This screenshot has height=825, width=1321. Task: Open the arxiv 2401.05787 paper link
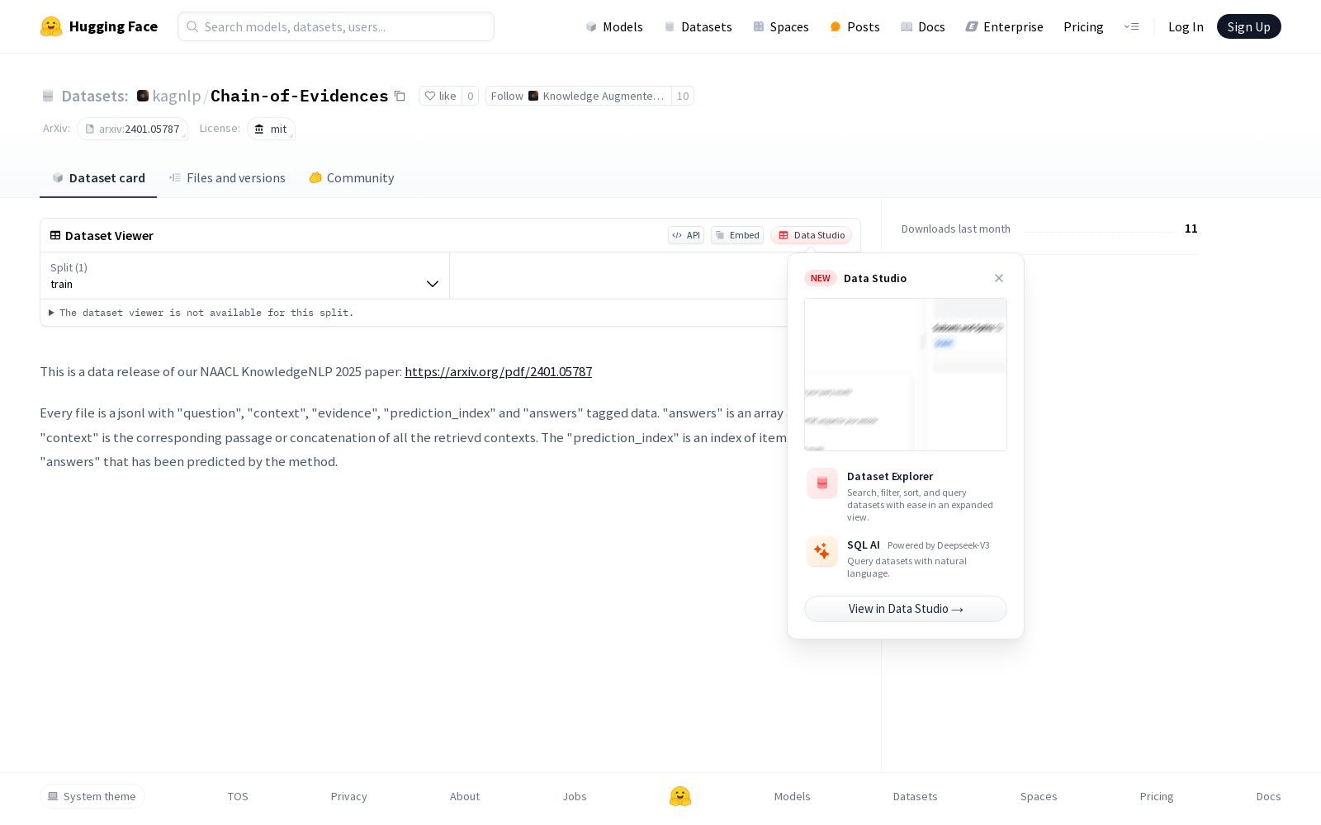[x=498, y=371]
